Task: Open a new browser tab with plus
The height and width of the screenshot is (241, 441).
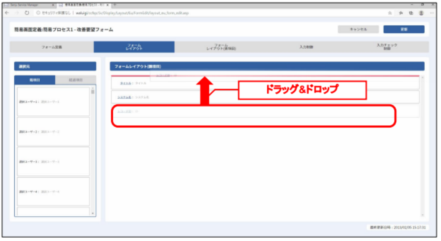Action: point(115,5)
